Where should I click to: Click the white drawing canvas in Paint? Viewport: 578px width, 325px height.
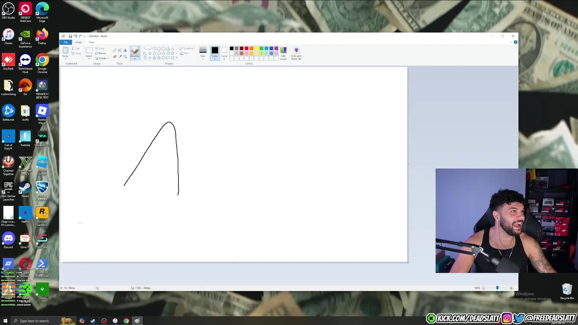coord(234,164)
